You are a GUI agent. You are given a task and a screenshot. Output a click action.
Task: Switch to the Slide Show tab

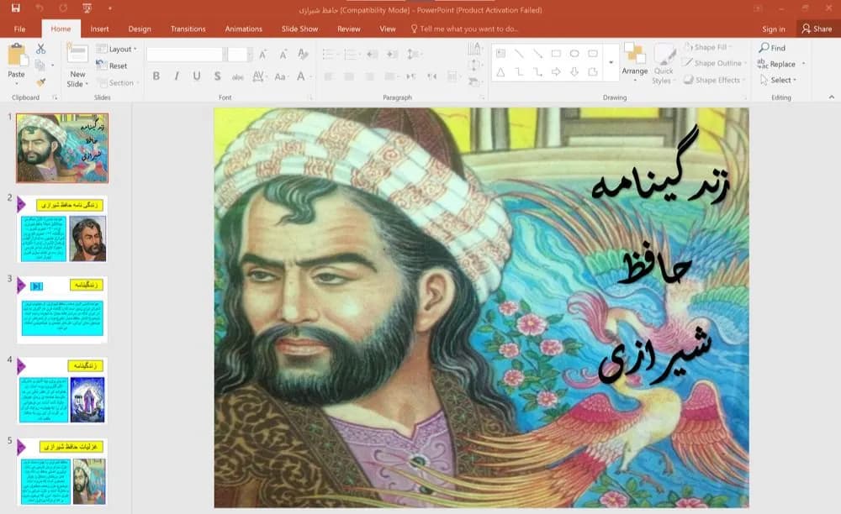(x=300, y=29)
